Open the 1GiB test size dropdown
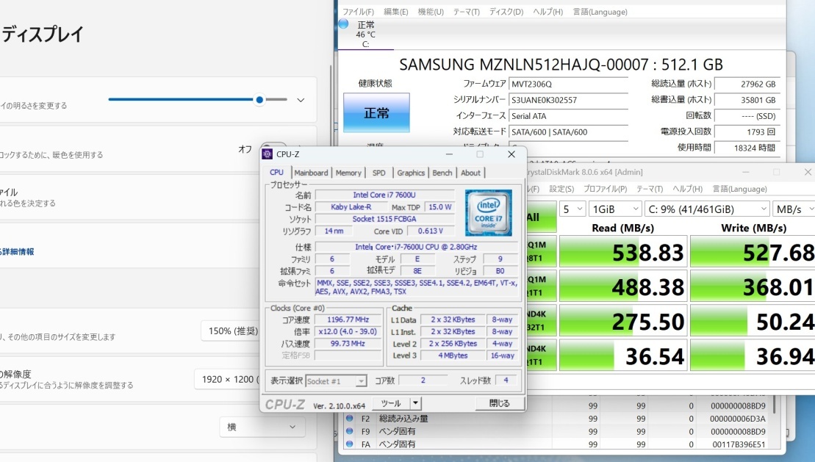 (615, 209)
